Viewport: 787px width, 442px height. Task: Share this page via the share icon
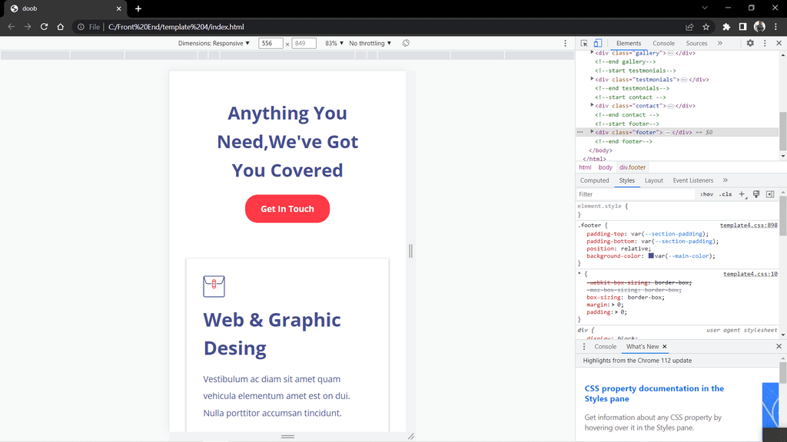pos(689,27)
